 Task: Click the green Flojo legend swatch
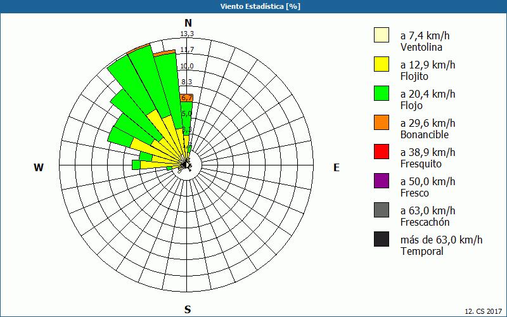[x=382, y=93]
